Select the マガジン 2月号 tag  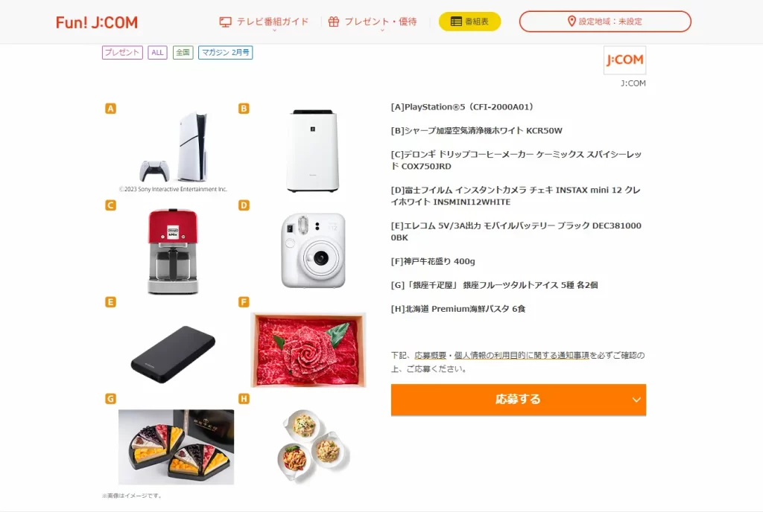[225, 52]
